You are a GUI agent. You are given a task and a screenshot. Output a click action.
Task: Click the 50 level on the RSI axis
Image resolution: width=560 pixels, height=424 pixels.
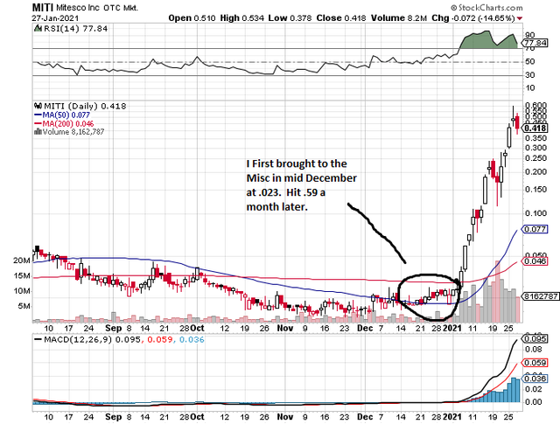pyautogui.click(x=530, y=61)
